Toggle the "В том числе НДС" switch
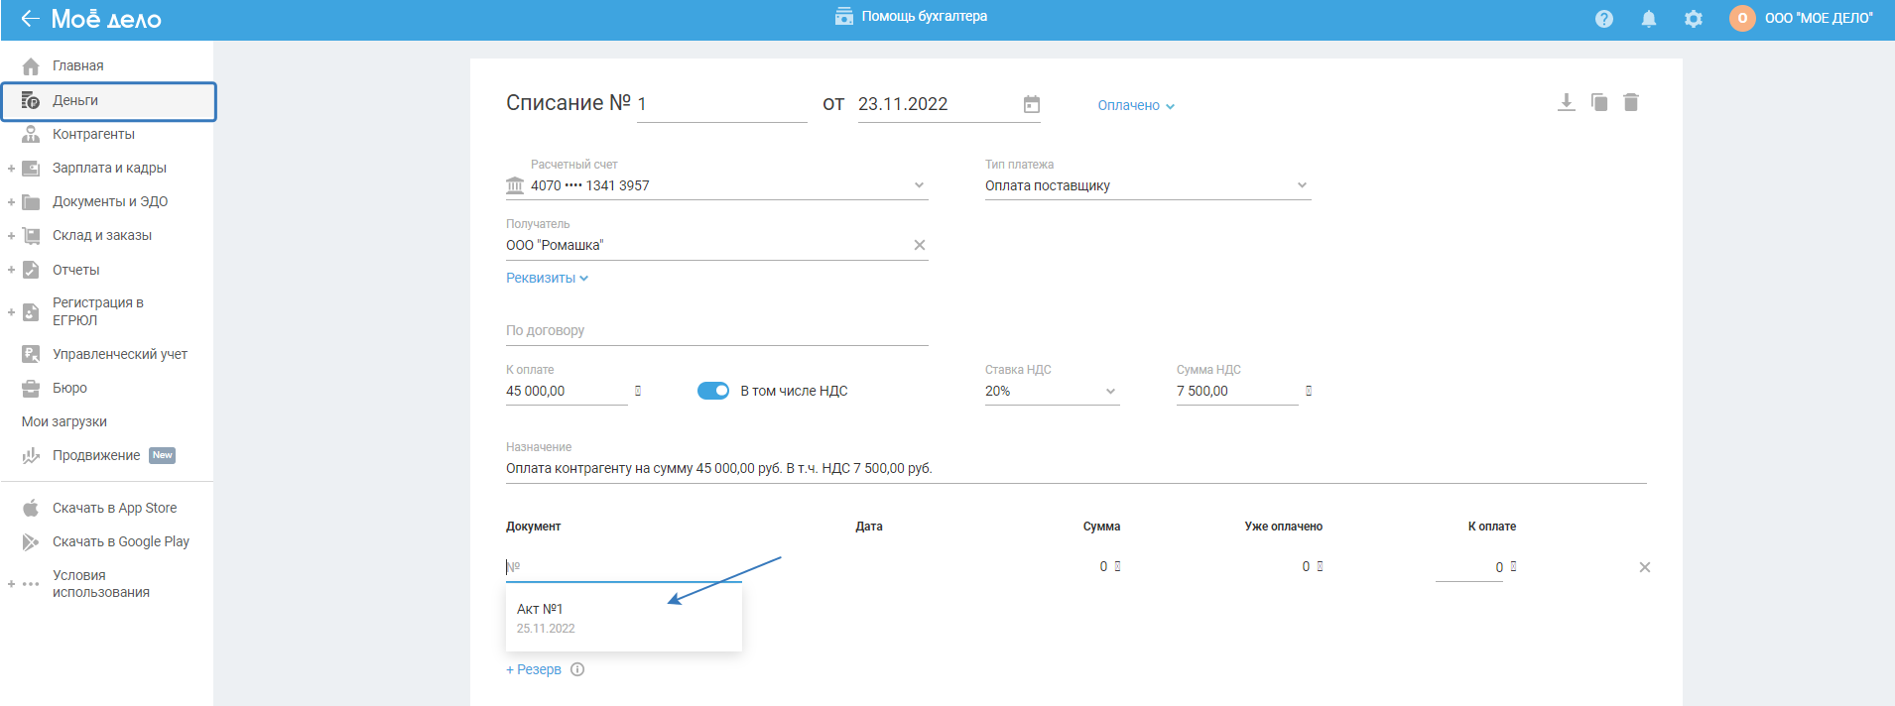 (x=713, y=391)
